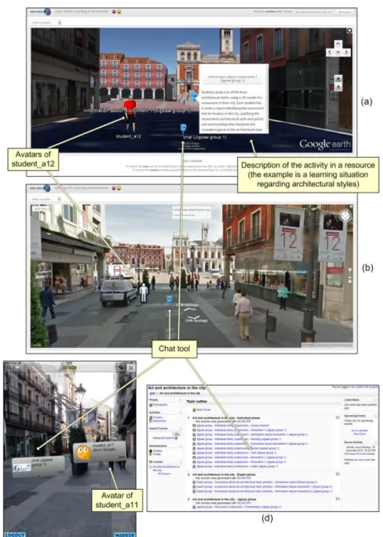Click the upper Street View forward arrow on the road
The width and height of the screenshot is (383, 537).
coord(190,310)
